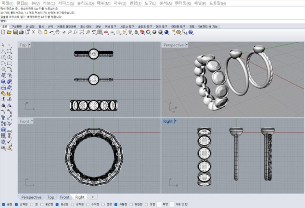Click the Open file folder icon
This screenshot has width=305, height=208.
click(x=9, y=32)
